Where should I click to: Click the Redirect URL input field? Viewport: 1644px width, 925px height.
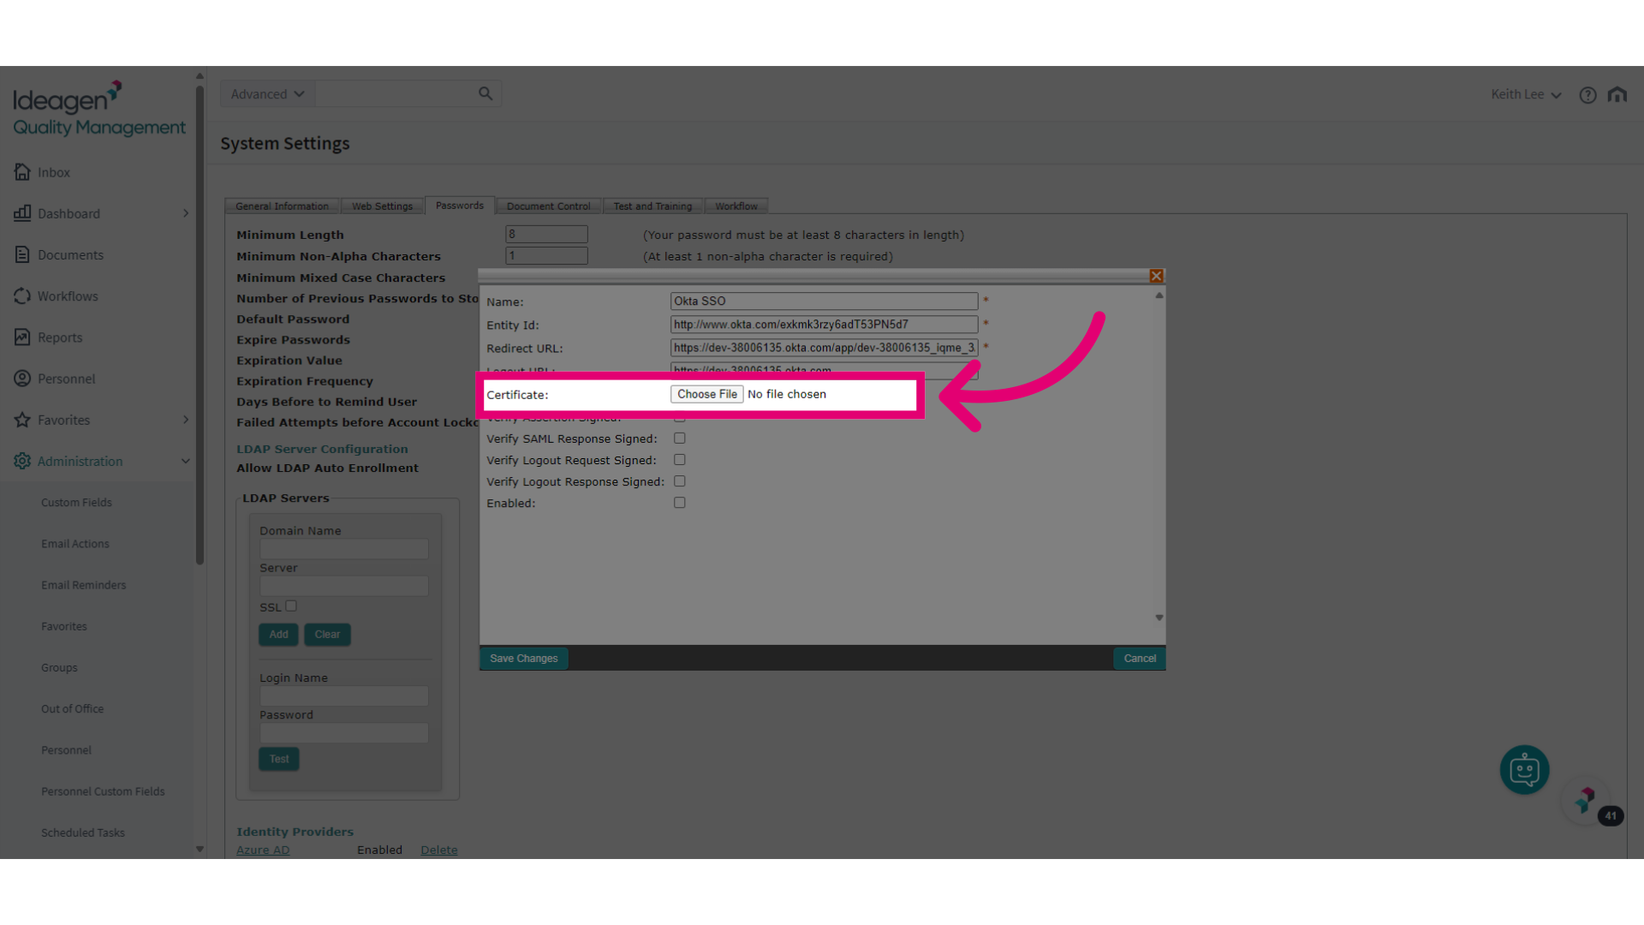click(824, 348)
